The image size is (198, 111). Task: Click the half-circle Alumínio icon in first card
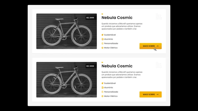tap(102, 39)
